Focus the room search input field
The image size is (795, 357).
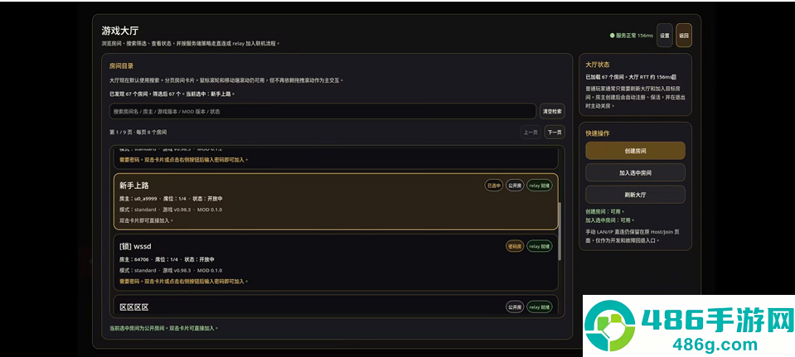pos(322,111)
